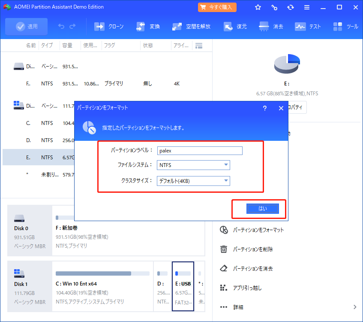This screenshot has width=363, height=322.
Task: Select Disk 0 in disk map
Action: coord(30,231)
